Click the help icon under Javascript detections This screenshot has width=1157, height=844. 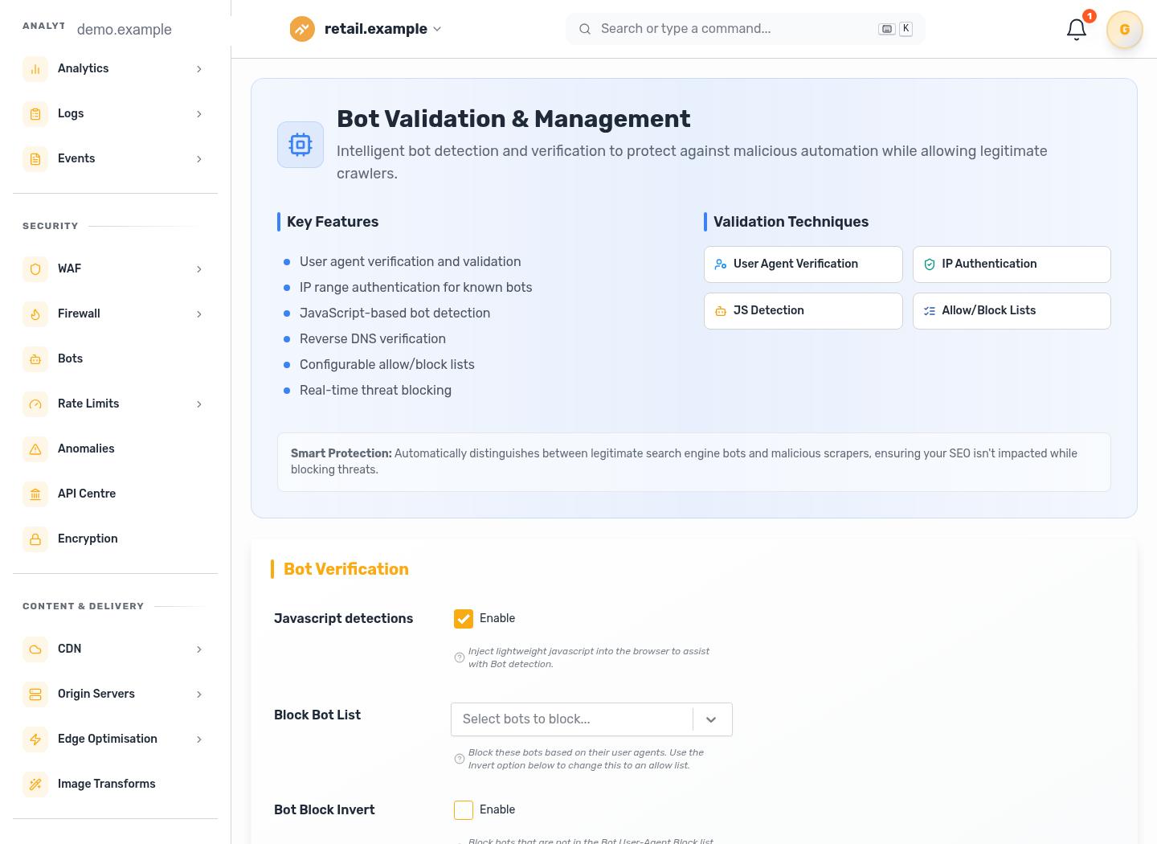tap(460, 658)
